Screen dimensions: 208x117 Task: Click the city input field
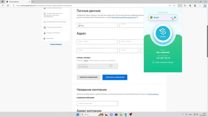coord(97,51)
